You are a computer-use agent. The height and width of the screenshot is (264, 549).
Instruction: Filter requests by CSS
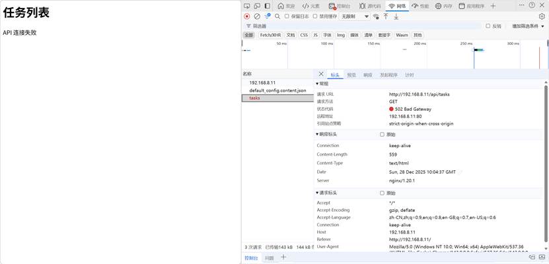coord(304,35)
